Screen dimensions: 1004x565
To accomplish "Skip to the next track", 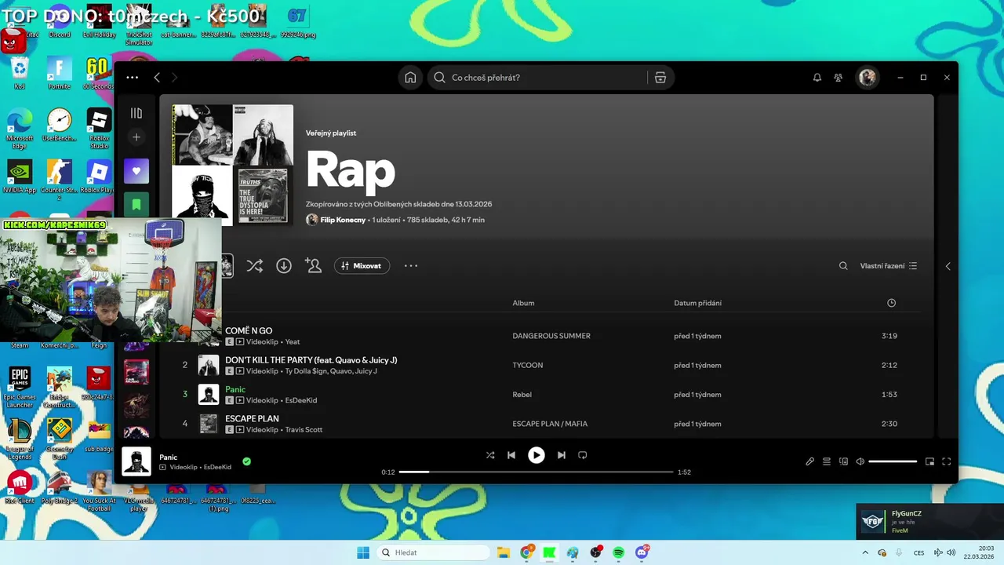I will (x=562, y=455).
